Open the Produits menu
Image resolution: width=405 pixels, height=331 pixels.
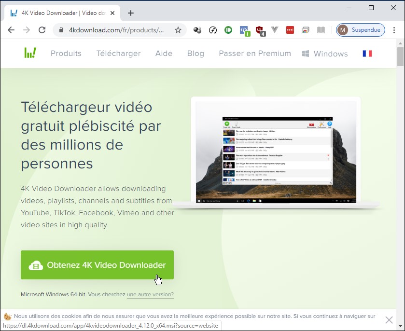point(66,54)
